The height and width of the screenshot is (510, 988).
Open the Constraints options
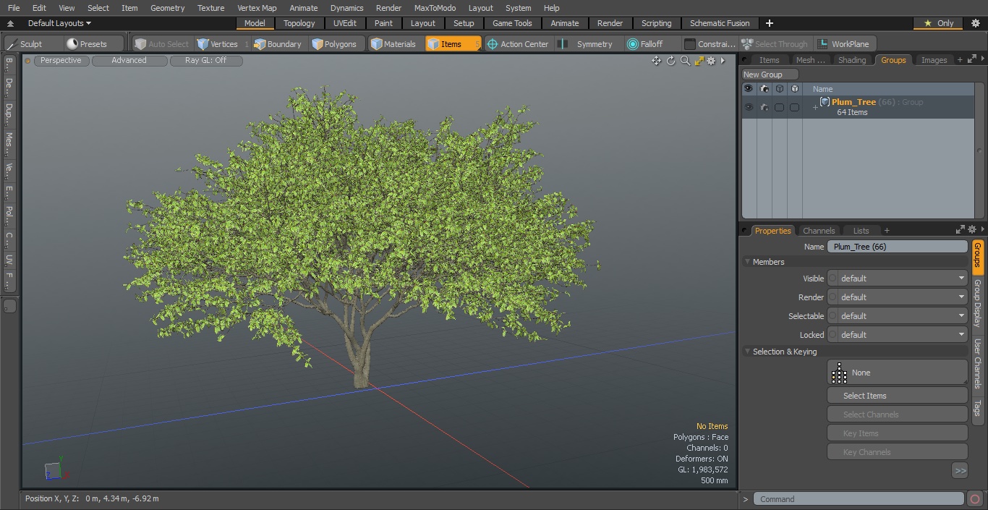(x=710, y=44)
